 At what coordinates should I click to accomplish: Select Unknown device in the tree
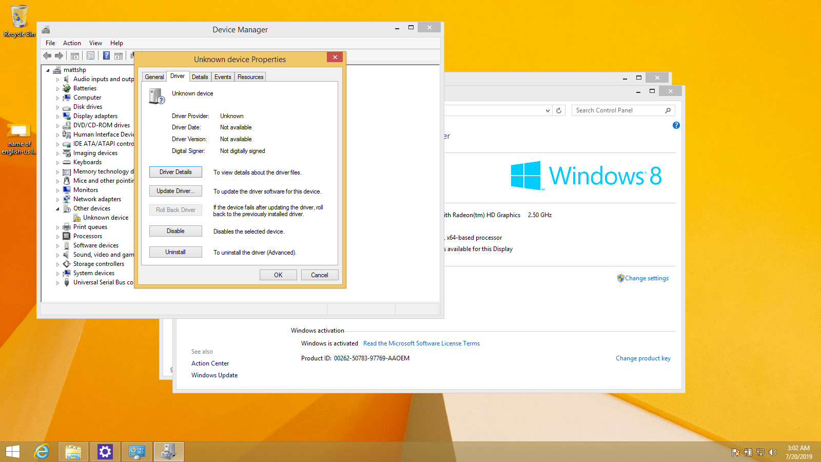[x=106, y=218]
